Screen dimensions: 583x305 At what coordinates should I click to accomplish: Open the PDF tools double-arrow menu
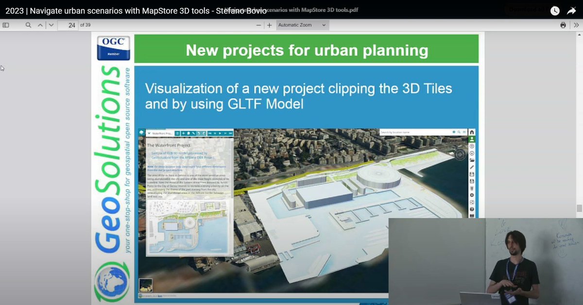pyautogui.click(x=577, y=25)
